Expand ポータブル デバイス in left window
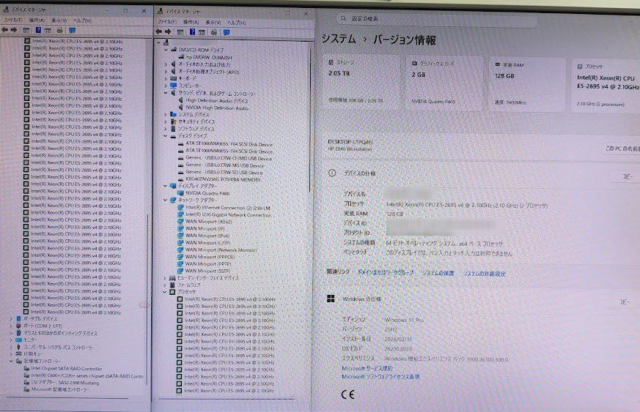 coord(12,318)
